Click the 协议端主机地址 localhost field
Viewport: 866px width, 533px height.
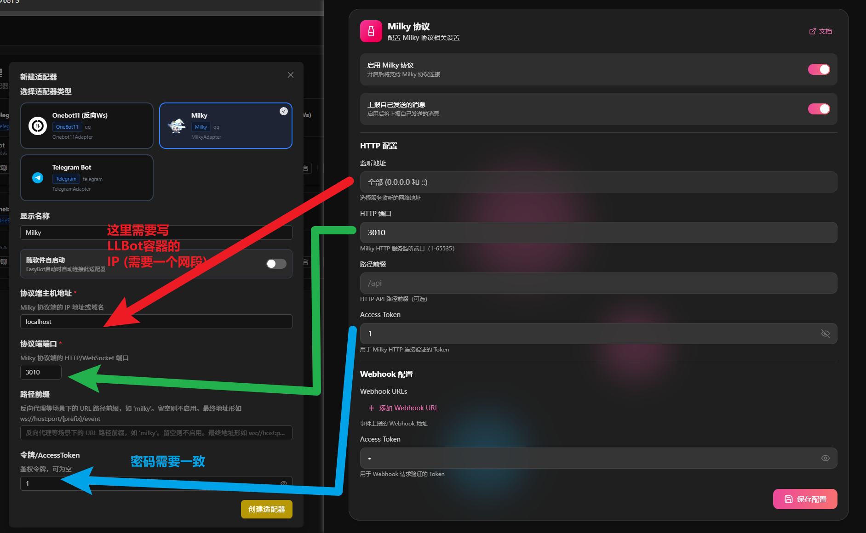pyautogui.click(x=156, y=322)
